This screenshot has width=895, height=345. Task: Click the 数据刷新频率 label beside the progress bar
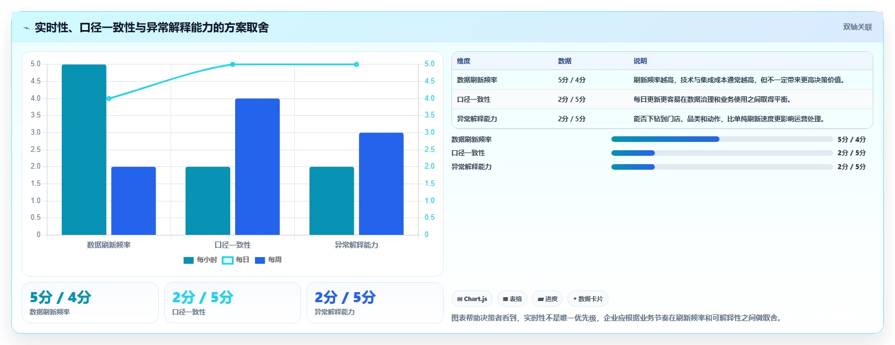click(x=471, y=140)
